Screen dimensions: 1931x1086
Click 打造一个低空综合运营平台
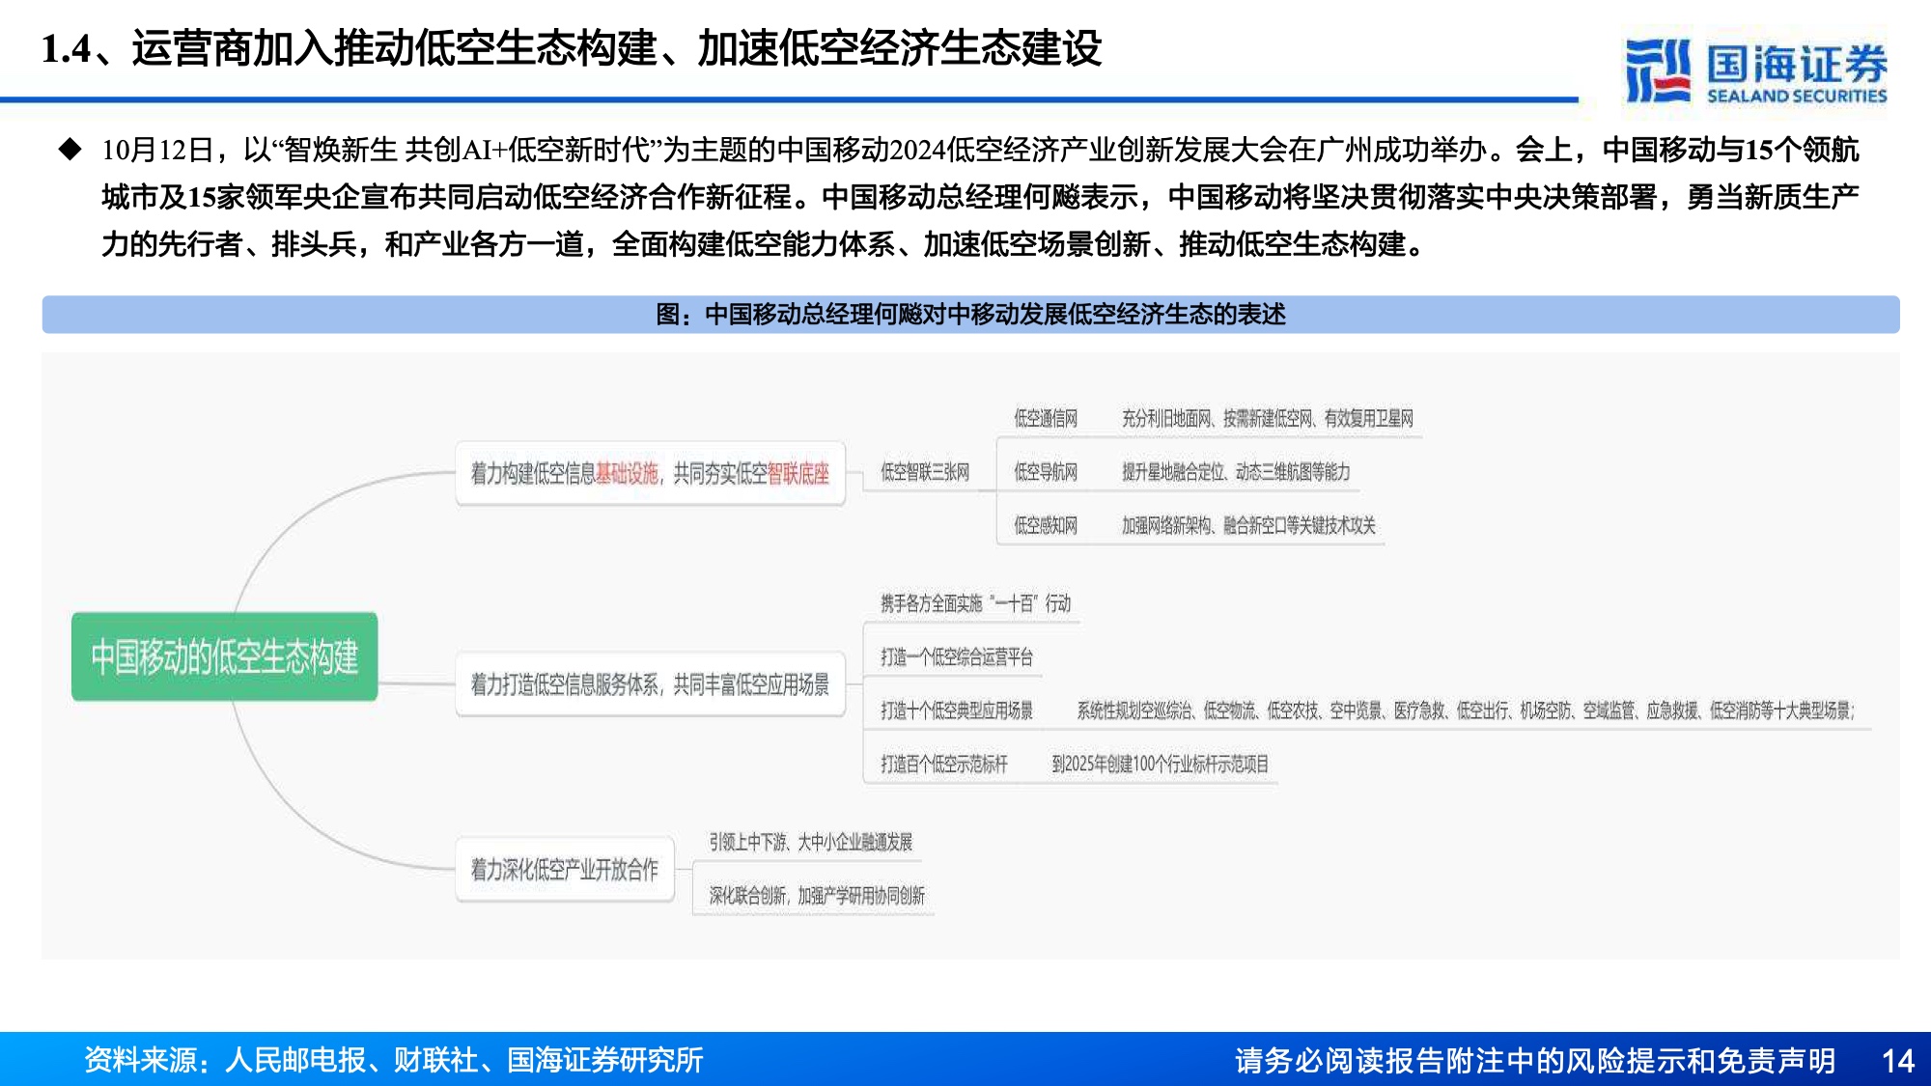click(956, 657)
